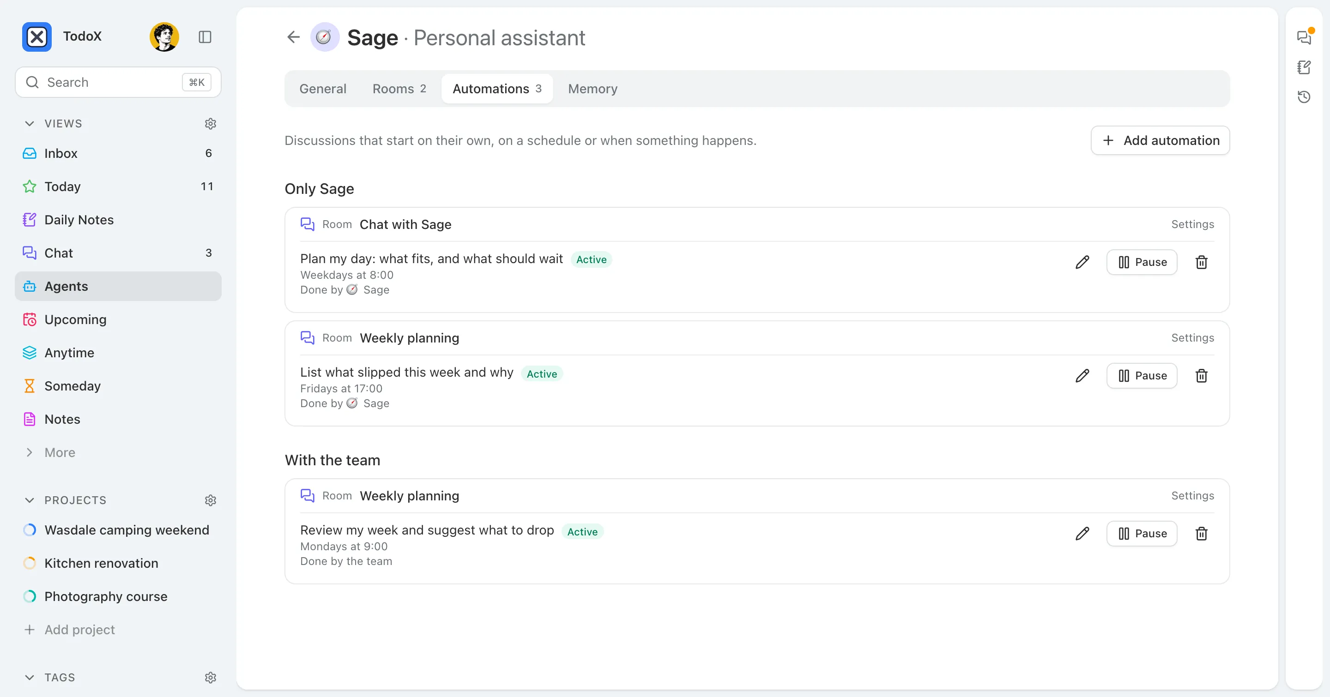Edit the 'List what slipped' automation
The width and height of the screenshot is (1330, 697).
point(1082,376)
